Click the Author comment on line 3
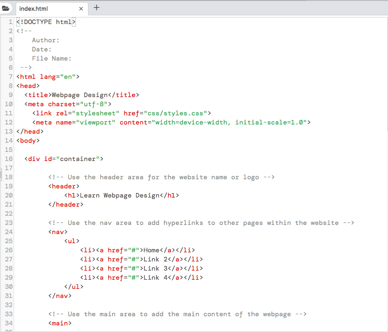 [45, 40]
